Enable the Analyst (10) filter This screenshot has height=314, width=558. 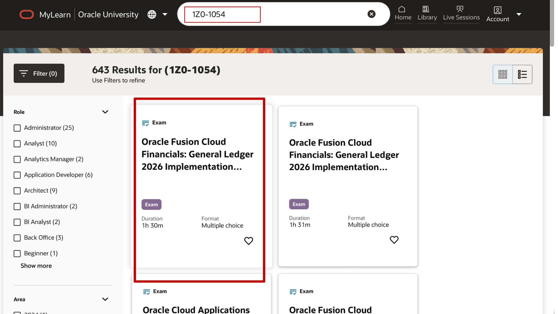[17, 144]
